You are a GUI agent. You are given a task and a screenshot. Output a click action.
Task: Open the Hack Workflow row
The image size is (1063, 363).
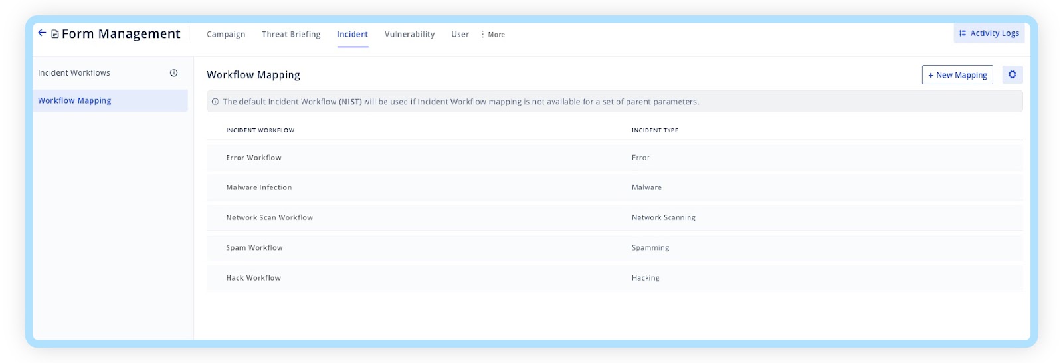[615, 278]
